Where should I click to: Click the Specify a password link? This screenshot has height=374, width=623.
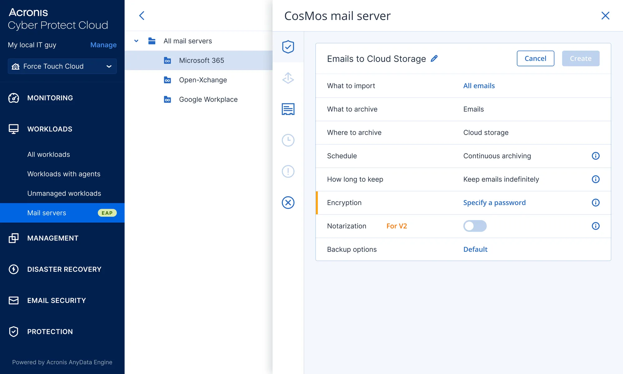494,203
